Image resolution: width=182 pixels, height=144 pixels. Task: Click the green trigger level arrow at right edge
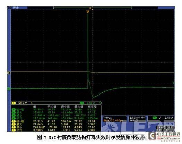pos(173,83)
